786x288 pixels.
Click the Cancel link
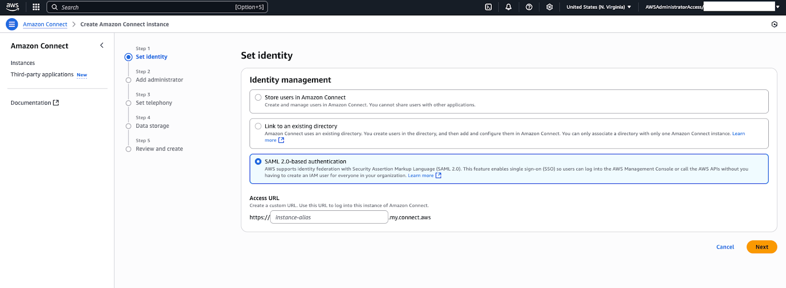725,247
